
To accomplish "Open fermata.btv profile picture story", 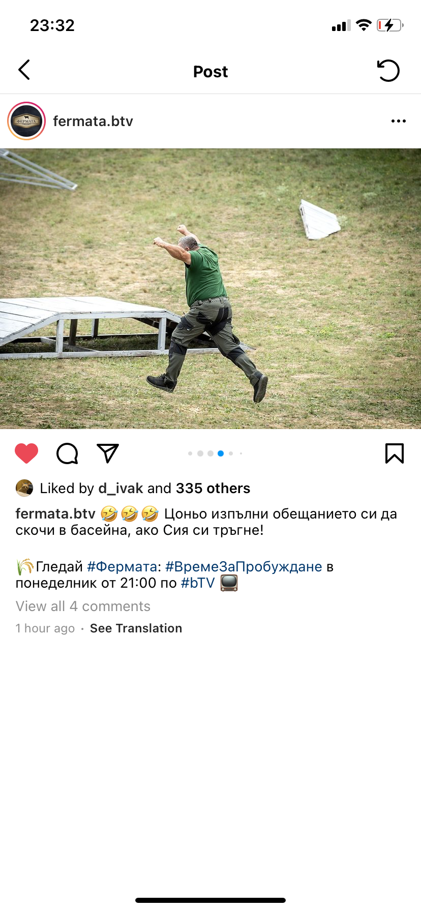I will [x=26, y=121].
